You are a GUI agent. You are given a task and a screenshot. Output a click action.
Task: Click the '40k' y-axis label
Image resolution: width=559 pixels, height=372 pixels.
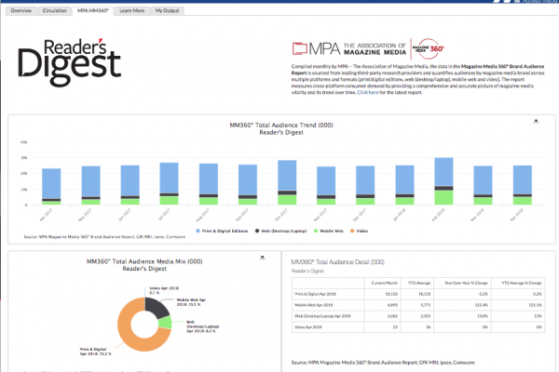pos(24,142)
